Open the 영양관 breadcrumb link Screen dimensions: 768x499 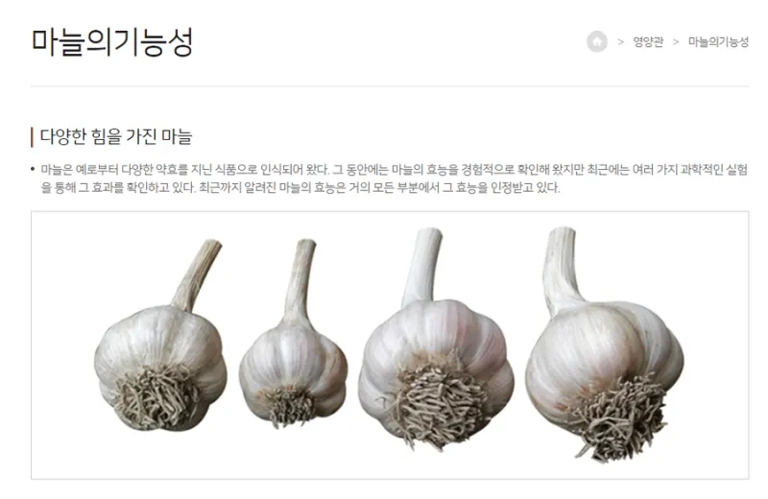point(648,42)
